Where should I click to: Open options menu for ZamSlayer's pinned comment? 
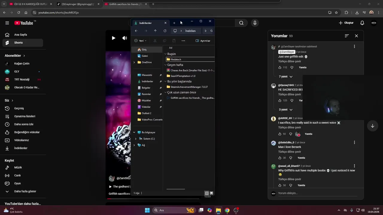[354, 46]
